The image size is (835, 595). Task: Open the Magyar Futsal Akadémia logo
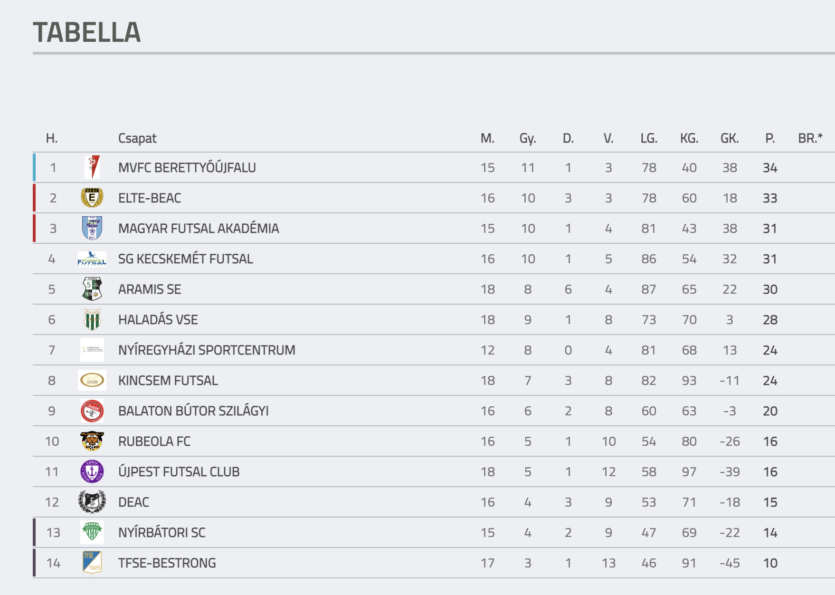click(92, 228)
